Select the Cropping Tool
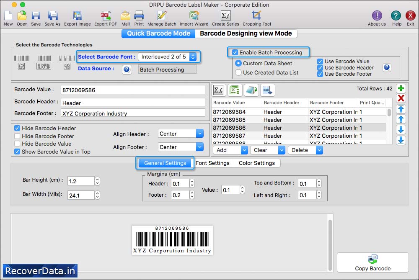The height and width of the screenshot is (280, 419). click(256, 16)
